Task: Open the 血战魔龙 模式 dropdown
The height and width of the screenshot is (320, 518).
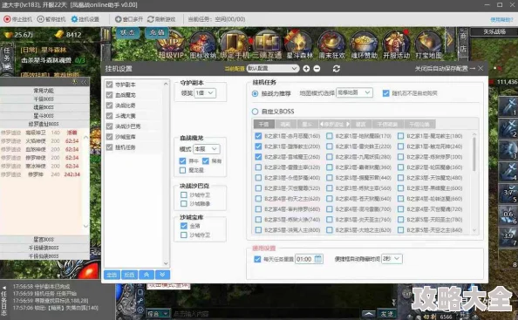Action: pyautogui.click(x=206, y=149)
